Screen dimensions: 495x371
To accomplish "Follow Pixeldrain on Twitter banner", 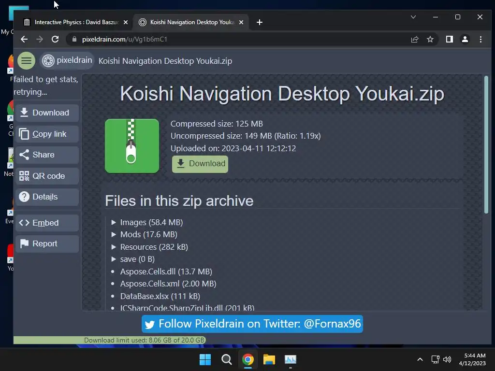I will [252, 324].
